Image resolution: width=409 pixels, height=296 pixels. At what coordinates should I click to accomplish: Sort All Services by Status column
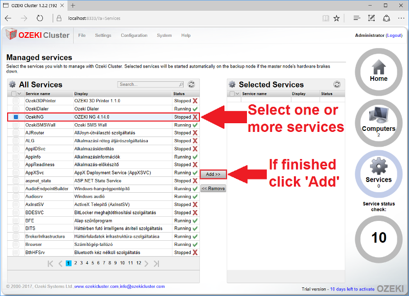pos(179,94)
